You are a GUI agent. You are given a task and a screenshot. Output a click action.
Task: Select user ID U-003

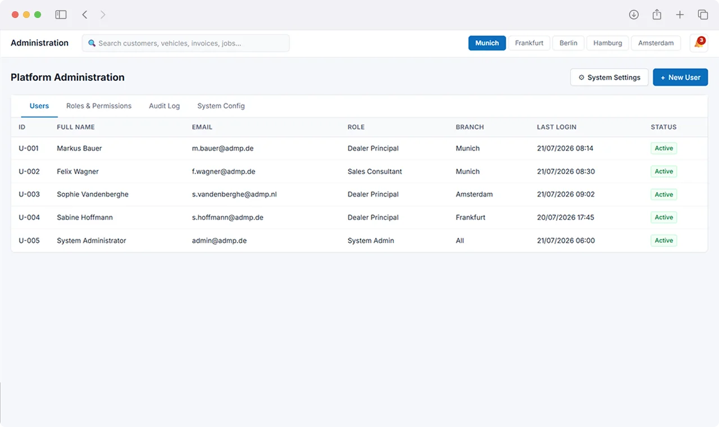pyautogui.click(x=29, y=194)
